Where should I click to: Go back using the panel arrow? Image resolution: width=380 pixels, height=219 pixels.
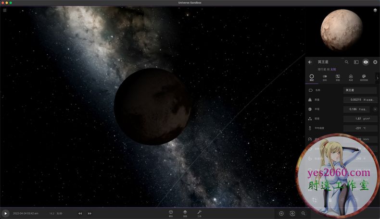[x=310, y=62]
